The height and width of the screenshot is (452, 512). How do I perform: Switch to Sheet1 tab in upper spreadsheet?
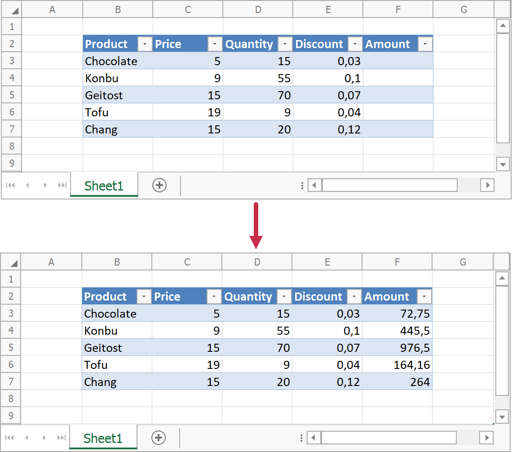click(104, 186)
